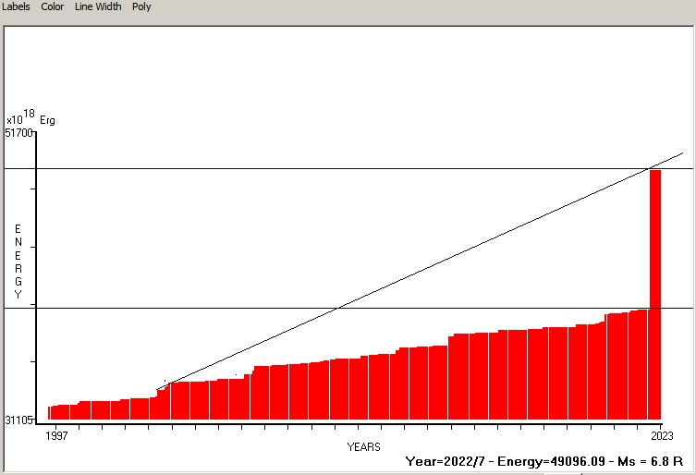The width and height of the screenshot is (696, 475).
Task: Click the YEARS x-axis title
Action: click(363, 447)
